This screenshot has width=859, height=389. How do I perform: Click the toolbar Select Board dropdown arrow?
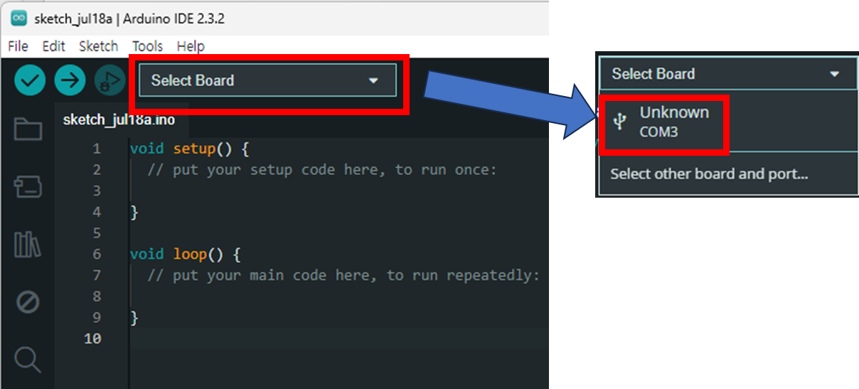click(x=373, y=81)
